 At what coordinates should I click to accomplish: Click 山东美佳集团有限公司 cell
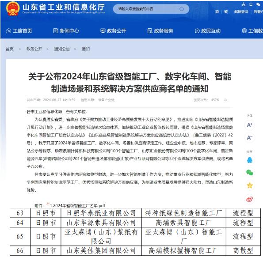pyautogui.click(x=101, y=251)
